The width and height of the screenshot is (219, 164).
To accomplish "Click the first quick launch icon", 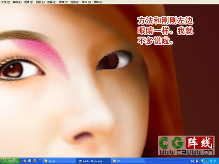I will click(25, 161).
